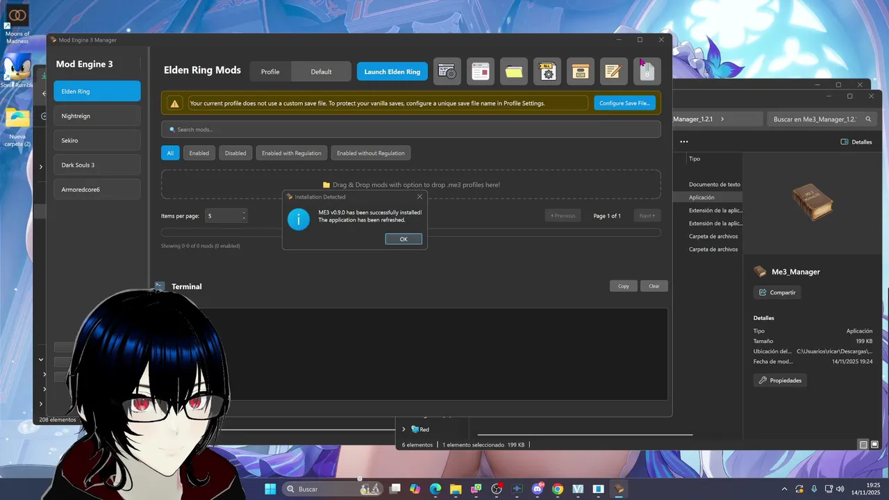This screenshot has width=889, height=500.
Task: Click the Configure Save File... button
Action: coord(624,103)
